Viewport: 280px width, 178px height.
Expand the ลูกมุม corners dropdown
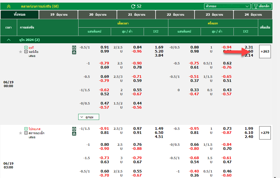click(x=89, y=117)
